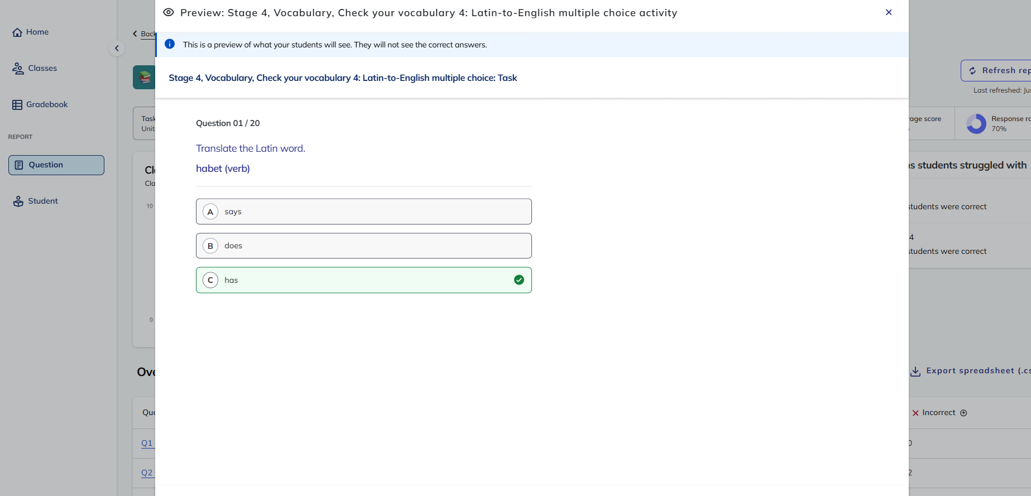Click the Question document icon in the sidebar
Screen dimensions: 1031x496
tap(19, 165)
